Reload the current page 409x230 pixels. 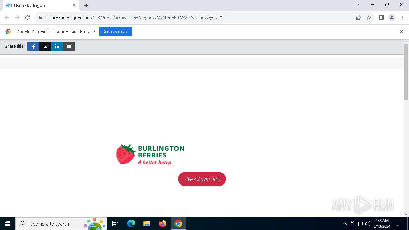(x=27, y=18)
